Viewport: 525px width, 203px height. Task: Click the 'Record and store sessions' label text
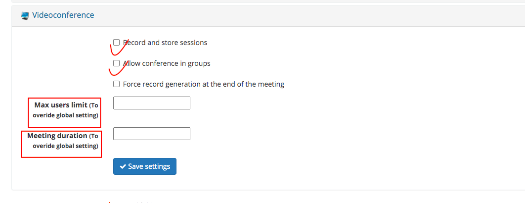point(165,43)
